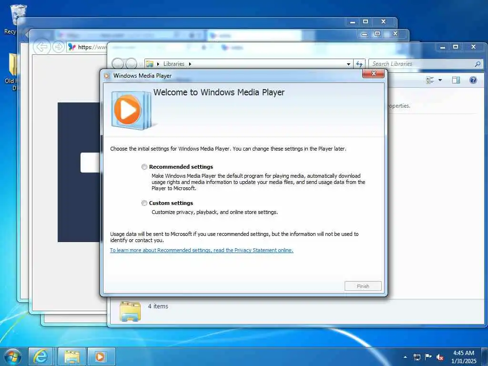Open Internet Explorer from the taskbar
Viewport: 488px width, 366px height.
[41, 356]
